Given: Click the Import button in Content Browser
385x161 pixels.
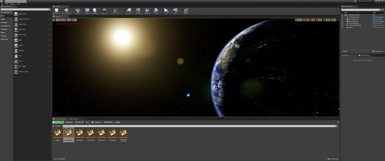Looking at the screenshot, I should coord(69,122).
